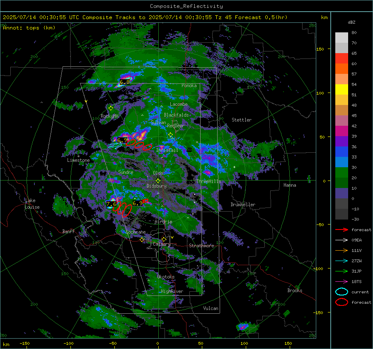
Task: Click the Drumheller city label
Action: 243,205
